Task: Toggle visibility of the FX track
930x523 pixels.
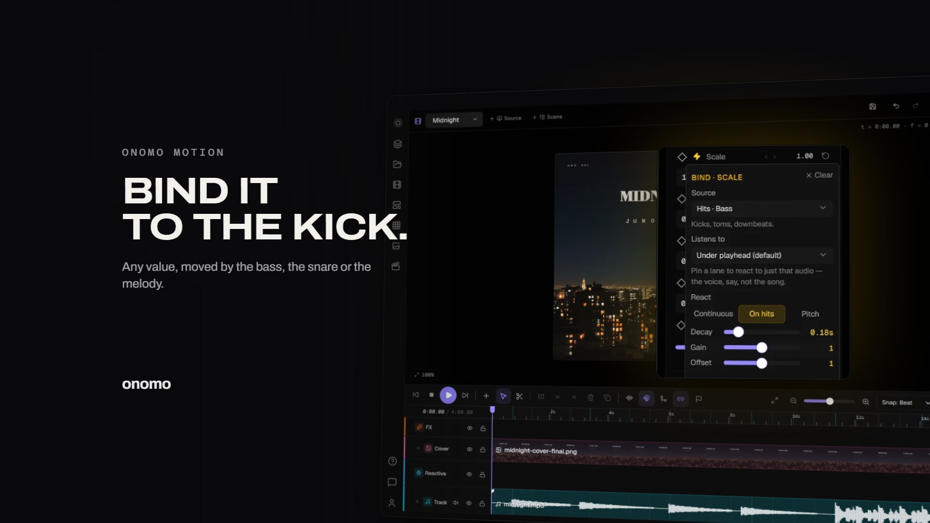Action: [470, 428]
